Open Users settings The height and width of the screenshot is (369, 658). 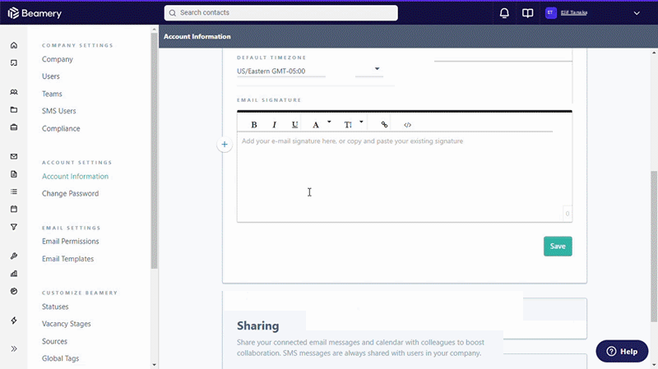click(51, 76)
